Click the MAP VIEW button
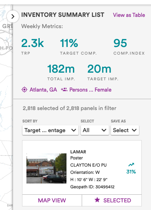This screenshot has width=151, height=210. point(52,200)
